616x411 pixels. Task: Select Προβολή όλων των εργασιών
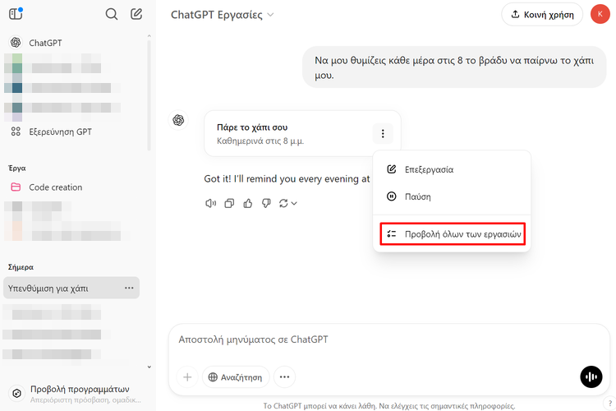point(453,234)
